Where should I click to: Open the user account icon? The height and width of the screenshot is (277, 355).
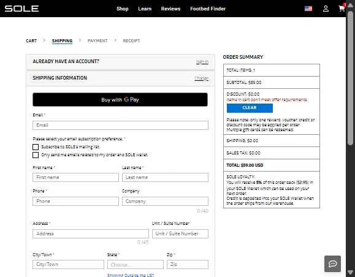(326, 9)
